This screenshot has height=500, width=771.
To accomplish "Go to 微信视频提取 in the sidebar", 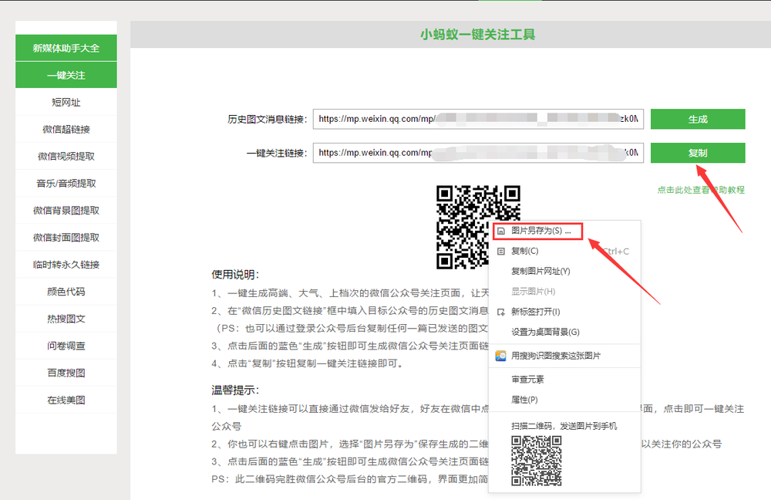I will click(66, 156).
